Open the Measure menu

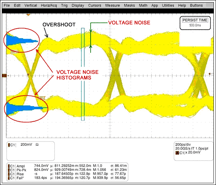point(112,6)
